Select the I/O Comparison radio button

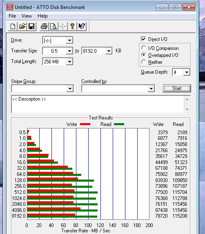click(143, 48)
